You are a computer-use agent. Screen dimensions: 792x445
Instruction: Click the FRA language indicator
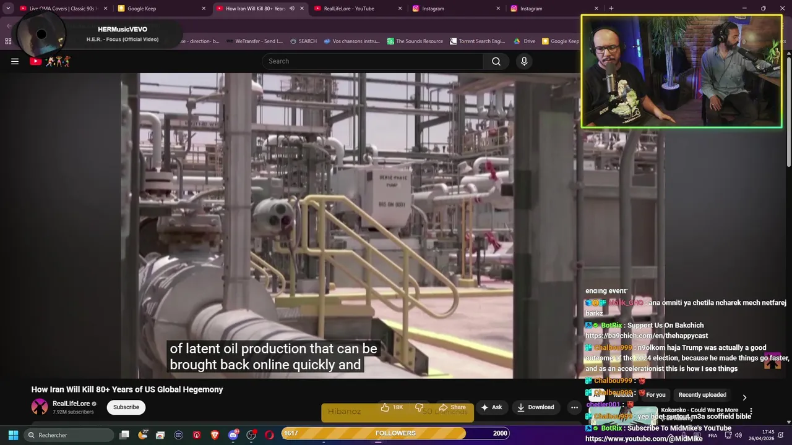713,435
